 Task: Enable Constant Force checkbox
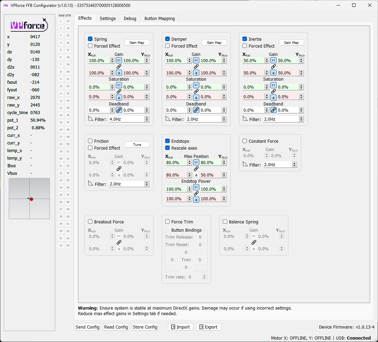pyautogui.click(x=245, y=141)
